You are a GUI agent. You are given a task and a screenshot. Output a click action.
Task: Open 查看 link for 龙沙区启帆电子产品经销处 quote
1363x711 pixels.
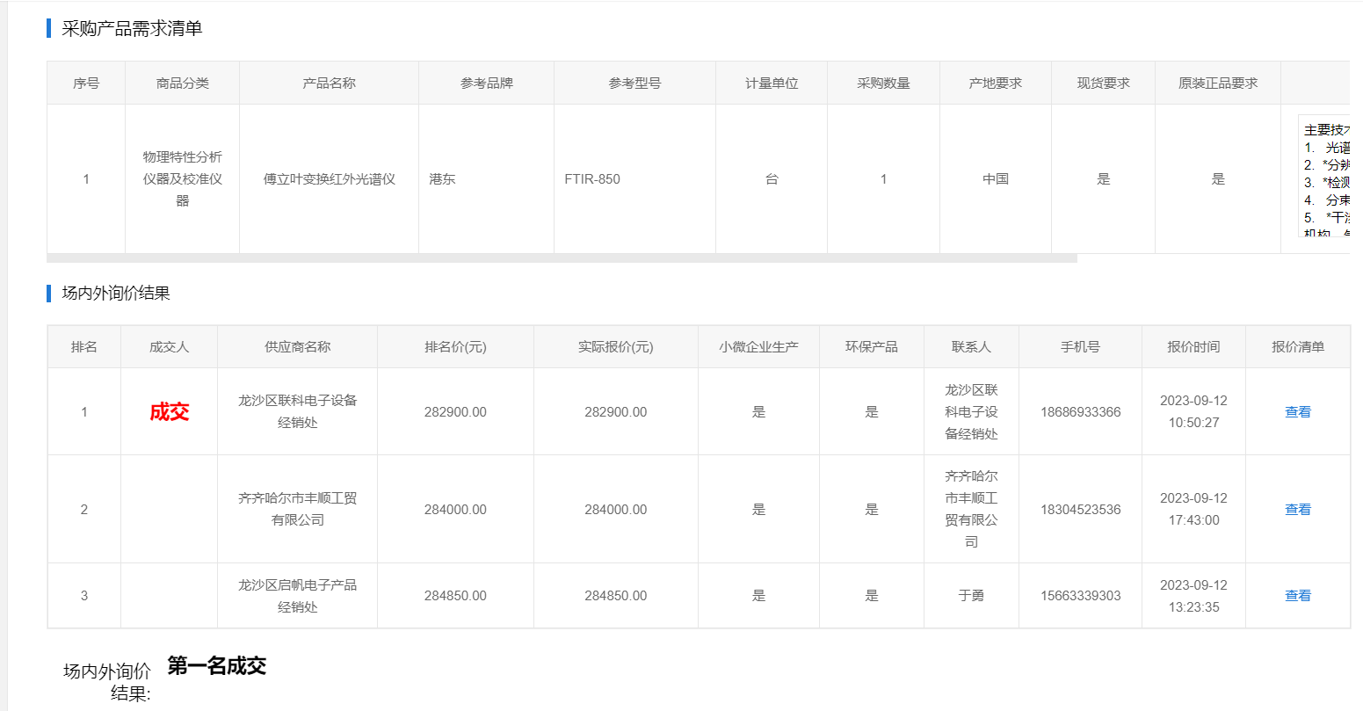[x=1297, y=596]
